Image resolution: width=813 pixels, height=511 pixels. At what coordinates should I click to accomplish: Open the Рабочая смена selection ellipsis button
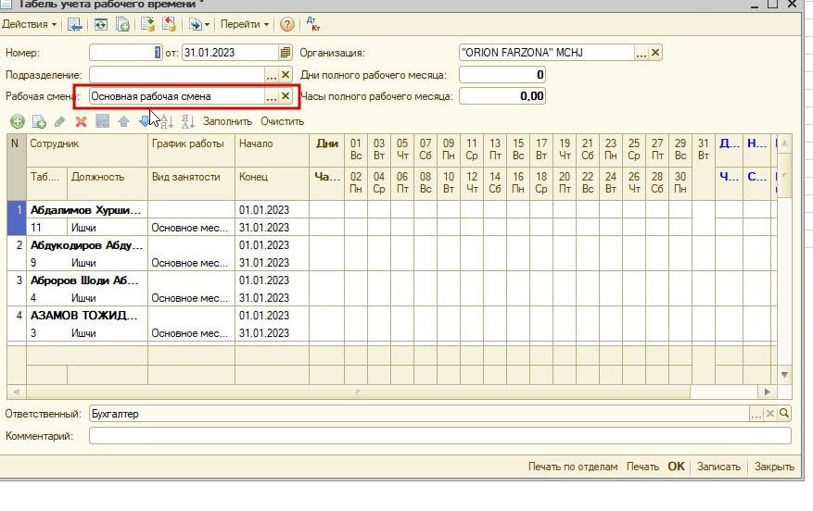tap(272, 97)
